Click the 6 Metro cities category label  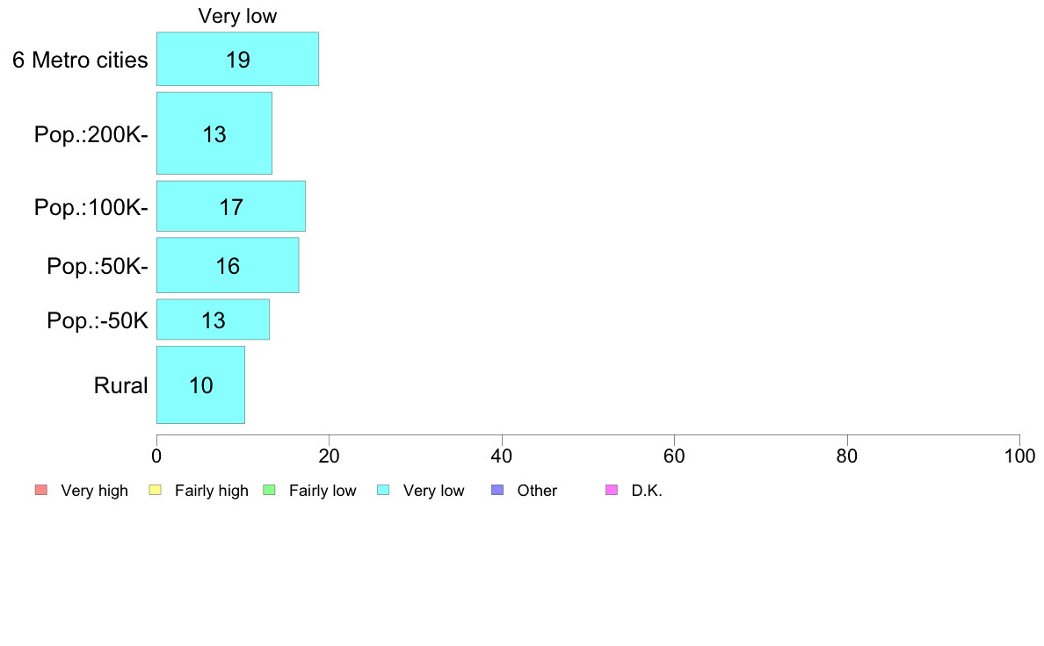click(x=80, y=60)
